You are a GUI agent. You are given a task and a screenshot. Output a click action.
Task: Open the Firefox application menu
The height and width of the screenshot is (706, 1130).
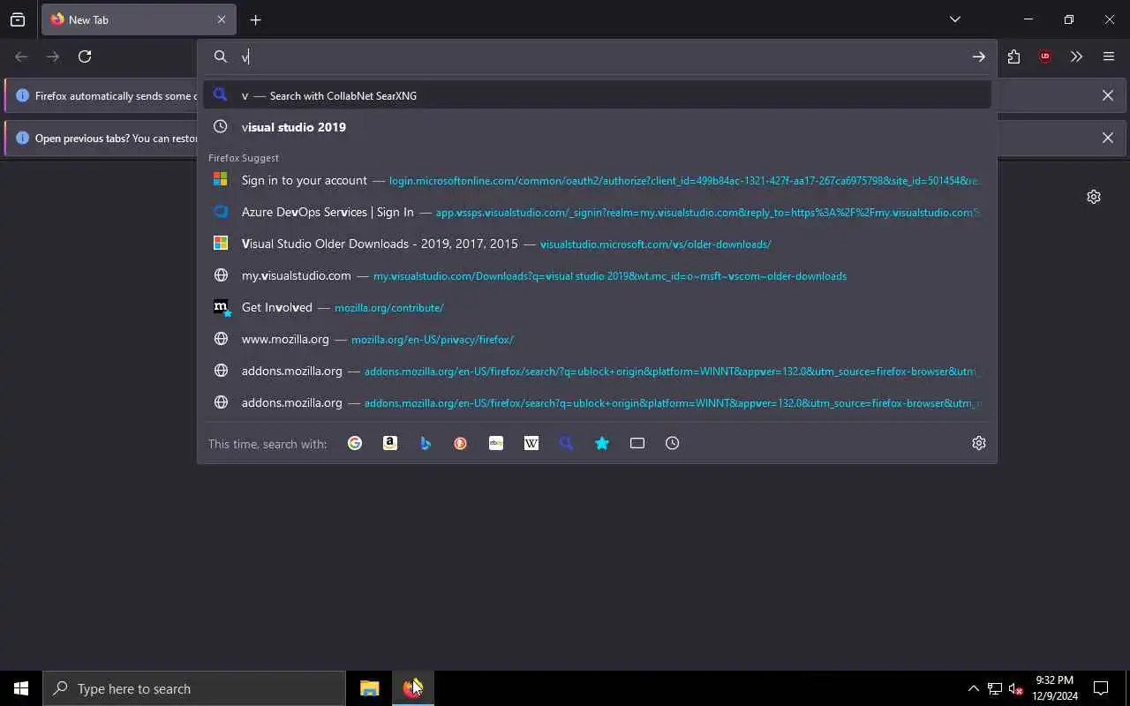(1109, 56)
